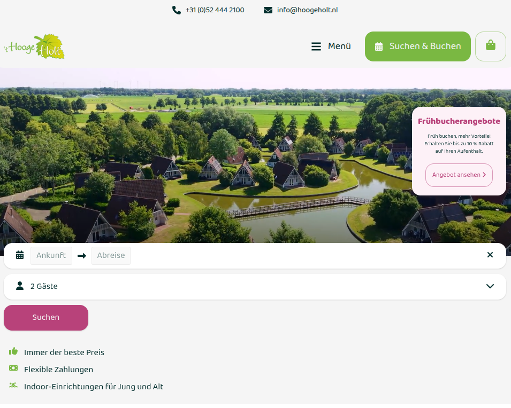Click the Suchen & Buchen button

(418, 46)
